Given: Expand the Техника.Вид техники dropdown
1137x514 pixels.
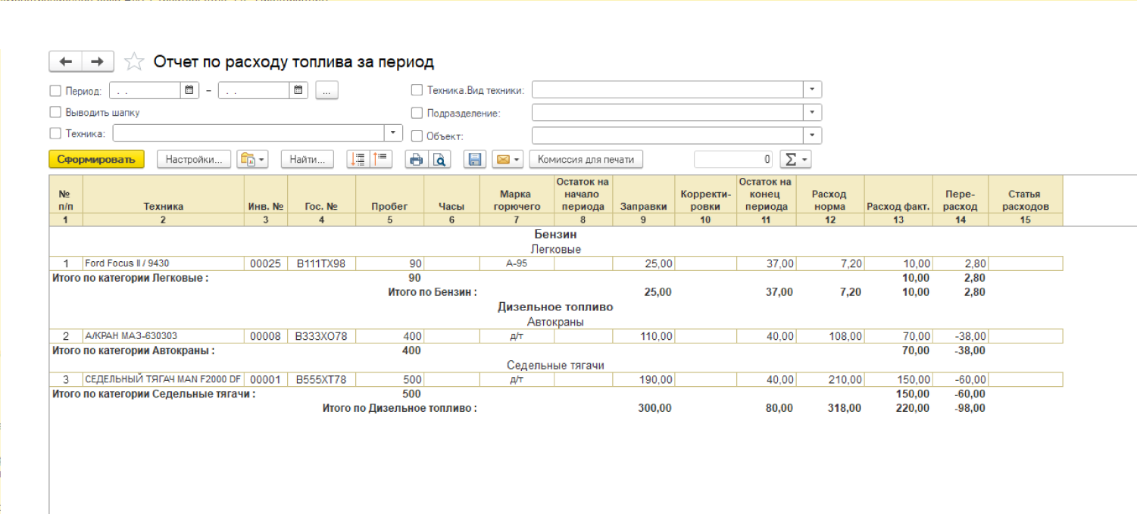Looking at the screenshot, I should point(812,90).
